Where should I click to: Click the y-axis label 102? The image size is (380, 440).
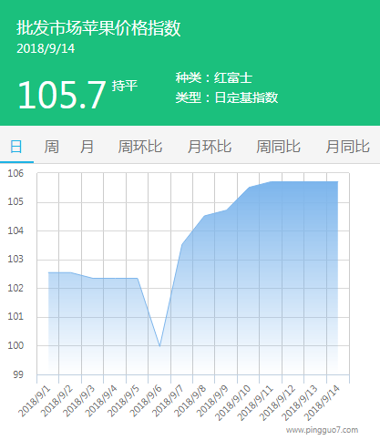pos(15,288)
